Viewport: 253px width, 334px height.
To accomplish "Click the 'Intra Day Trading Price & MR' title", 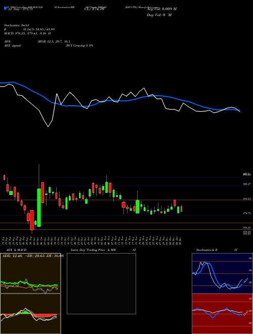I will point(93,250).
